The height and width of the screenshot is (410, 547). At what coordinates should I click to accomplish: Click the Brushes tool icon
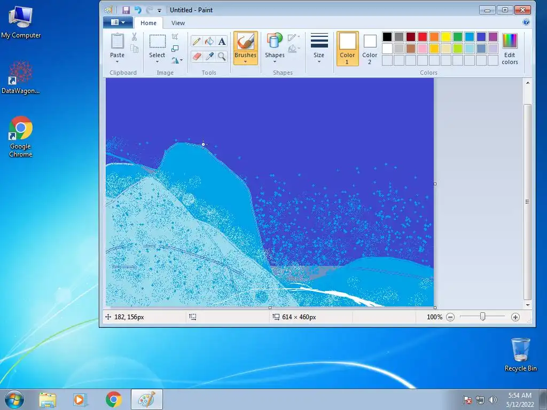(x=245, y=42)
